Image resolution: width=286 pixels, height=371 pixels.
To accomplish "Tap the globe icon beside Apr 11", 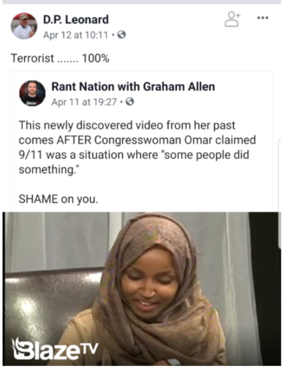I will pyautogui.click(x=130, y=102).
